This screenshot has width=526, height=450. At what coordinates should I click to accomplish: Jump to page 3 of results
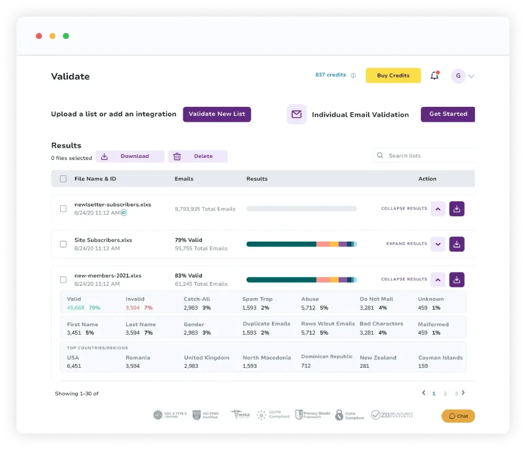point(456,394)
